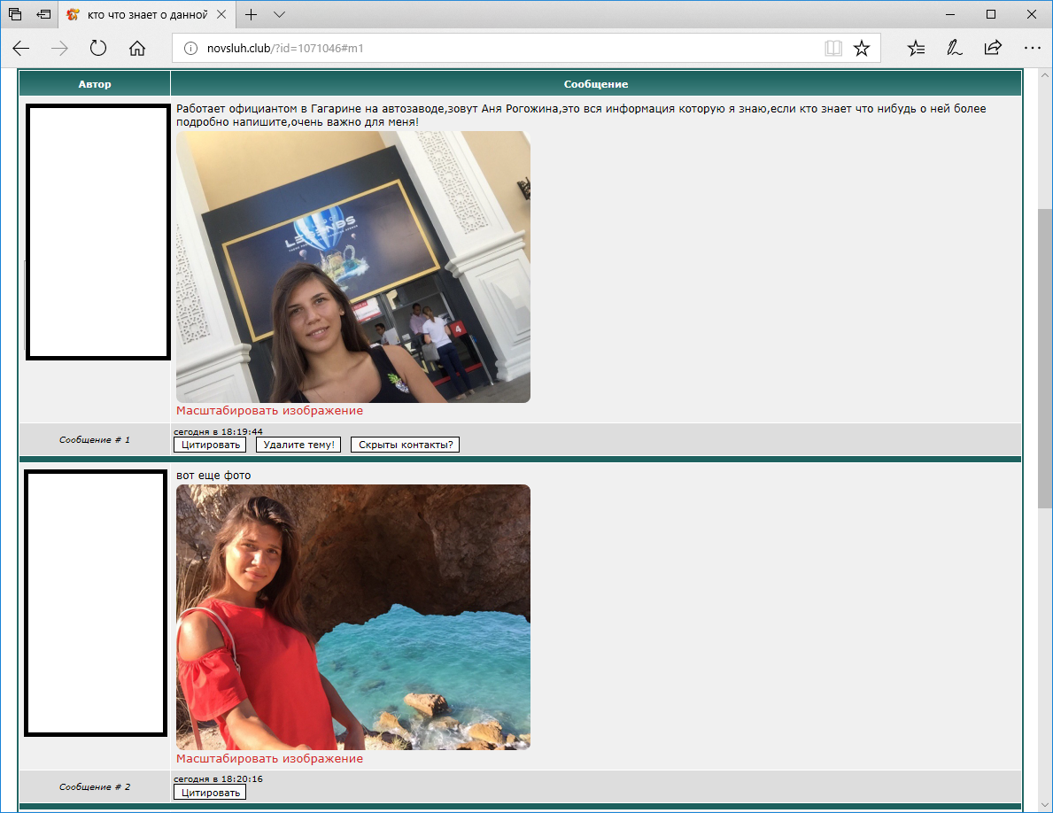Set these tabs aside
The height and width of the screenshot is (813, 1053).
point(43,14)
